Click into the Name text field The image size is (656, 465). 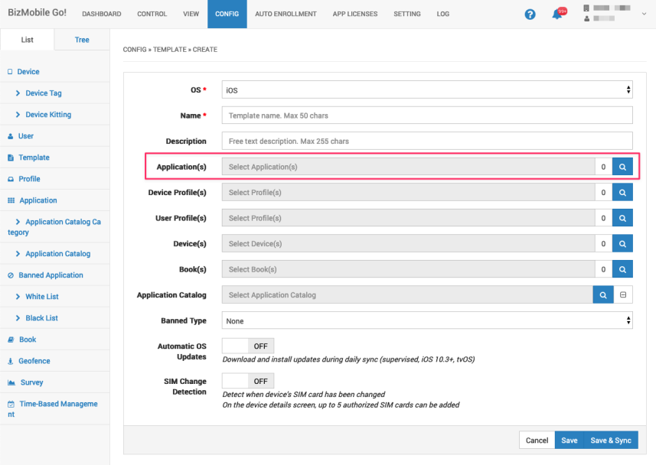427,115
